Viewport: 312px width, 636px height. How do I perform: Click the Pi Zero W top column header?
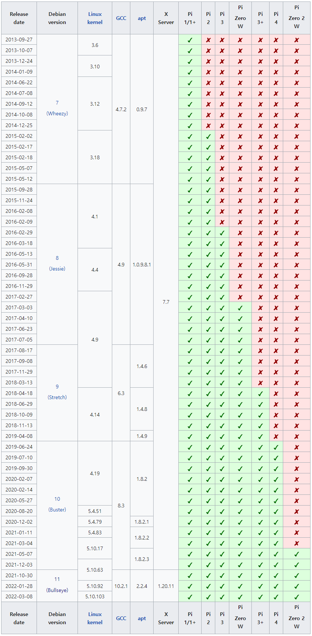(x=240, y=18)
